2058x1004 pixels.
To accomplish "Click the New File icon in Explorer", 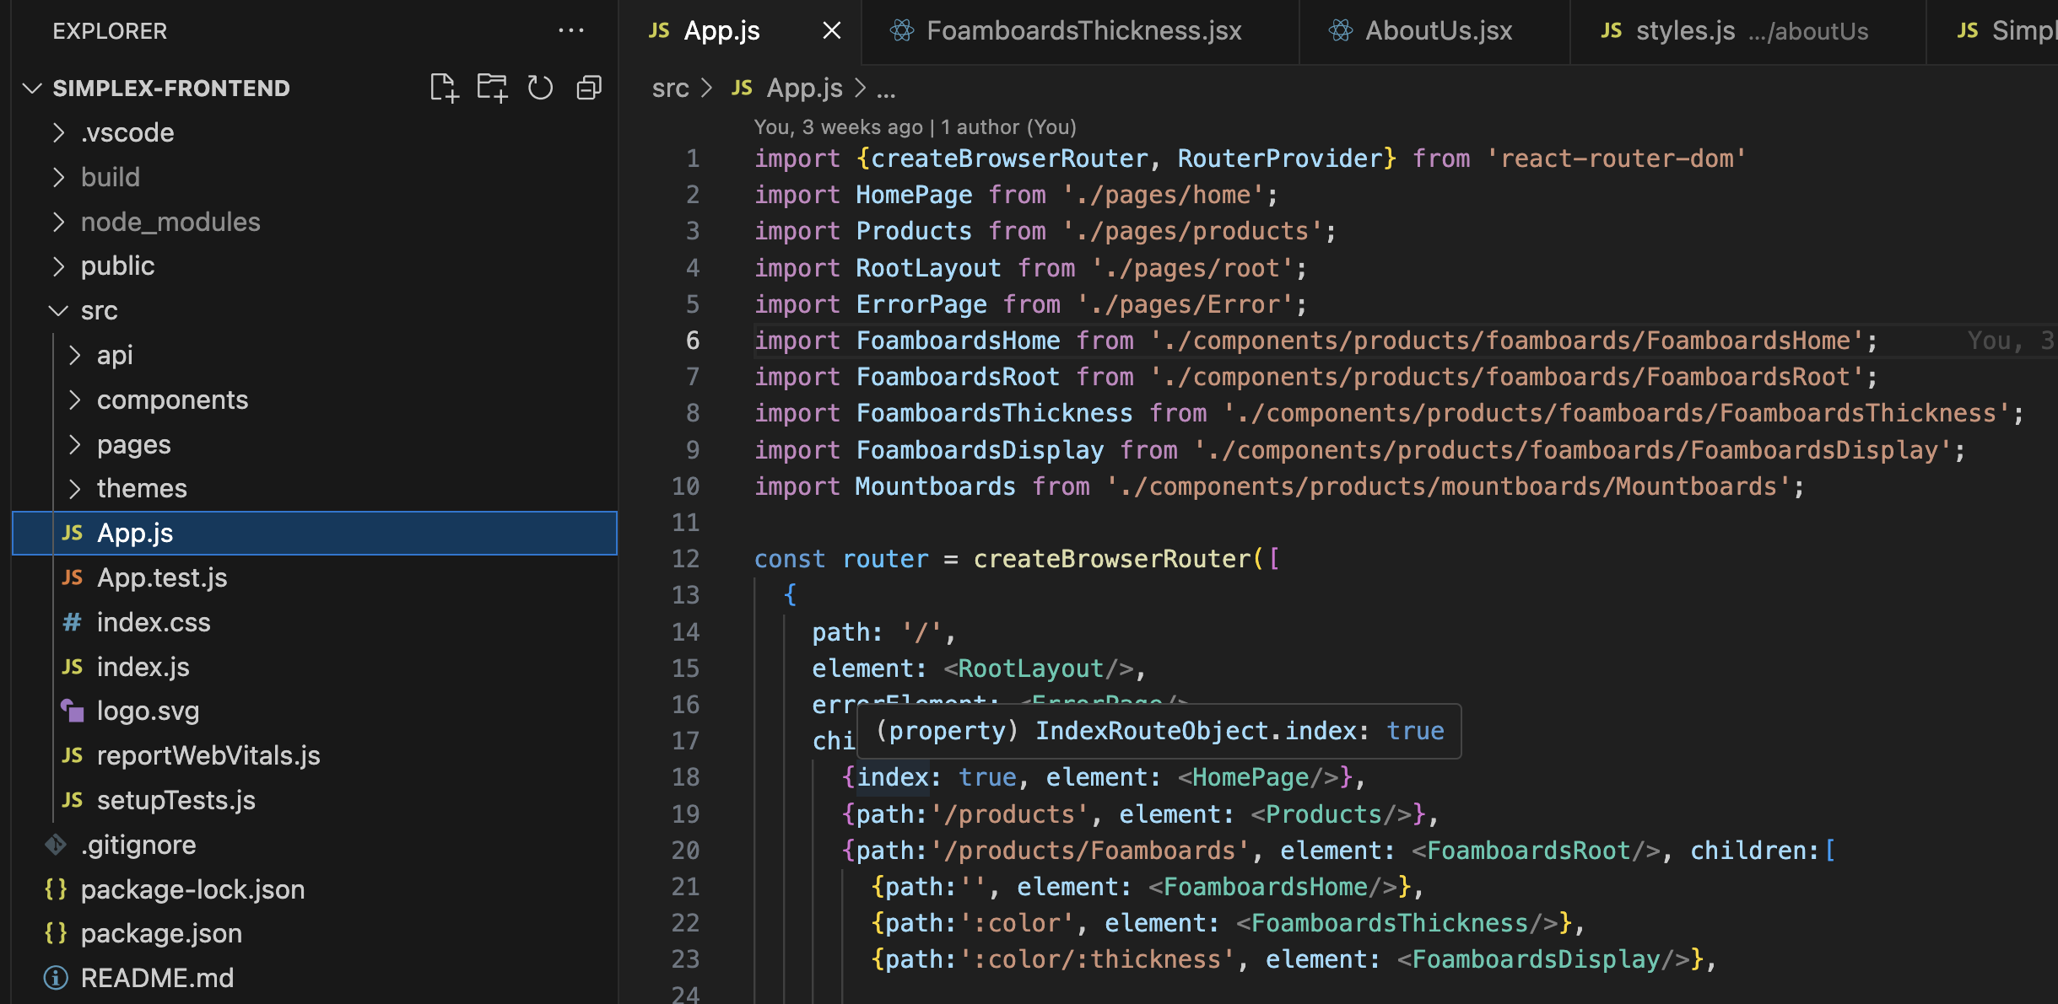I will [444, 88].
